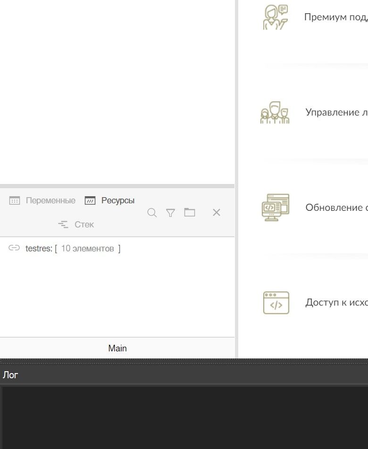The width and height of the screenshot is (368, 449).
Task: Open the Стек tab
Action: (x=76, y=224)
